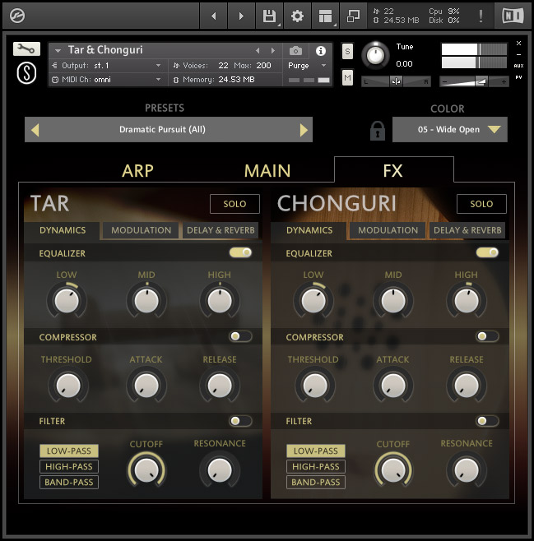The width and height of the screenshot is (534, 541).
Task: Mute the instrument with M button
Action: pos(347,77)
